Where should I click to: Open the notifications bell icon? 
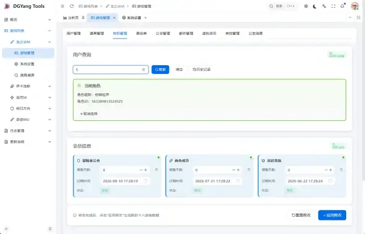pyautogui.click(x=343, y=6)
